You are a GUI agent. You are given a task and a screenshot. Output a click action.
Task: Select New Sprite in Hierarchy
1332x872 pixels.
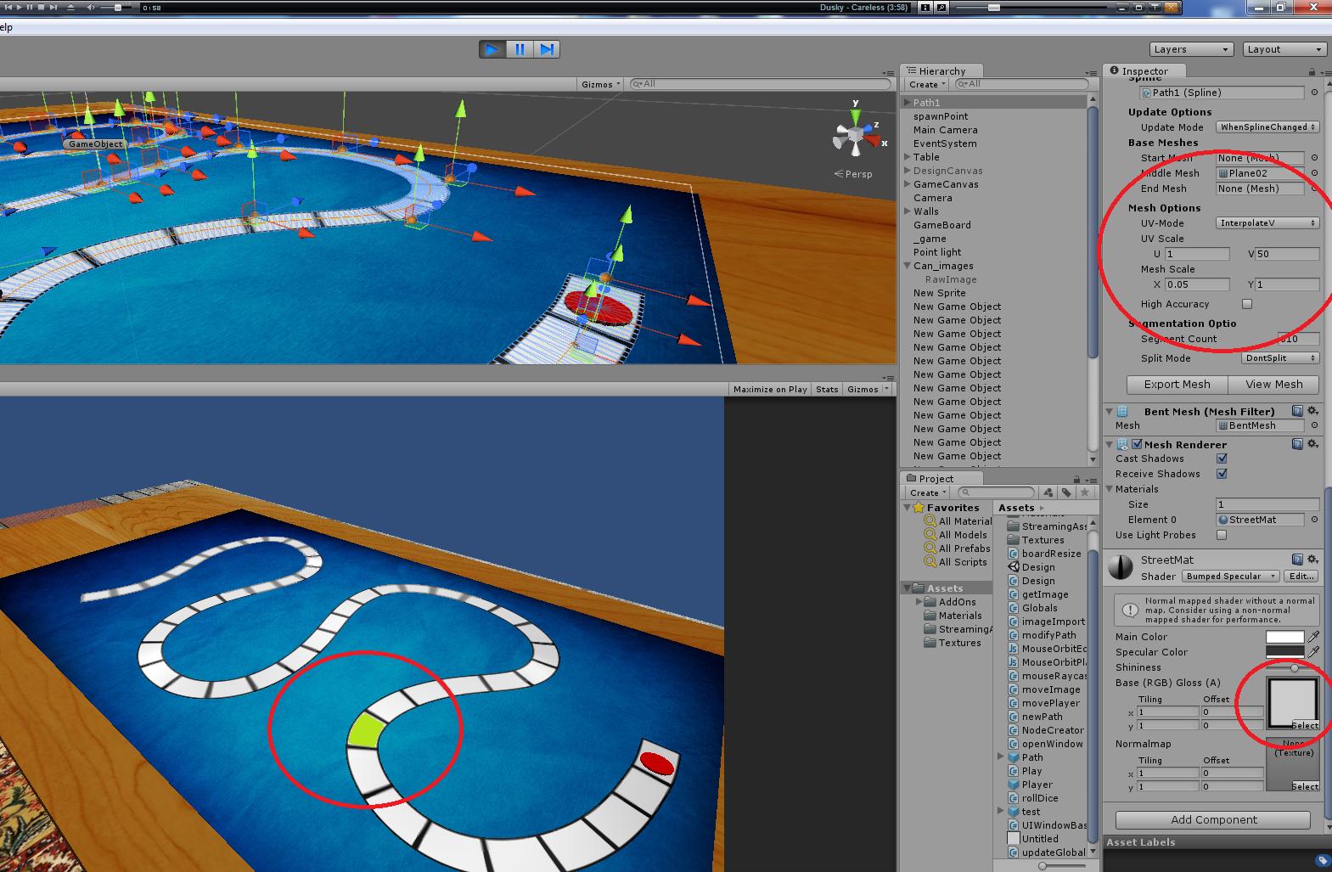pyautogui.click(x=939, y=293)
